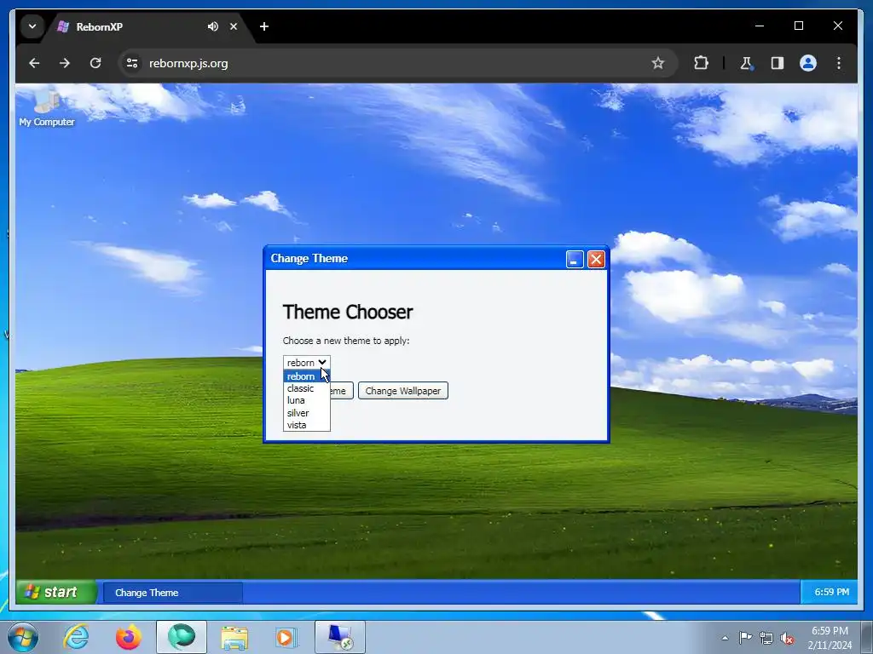Maximize the Chrome browser window
The height and width of the screenshot is (654, 873).
click(x=798, y=26)
